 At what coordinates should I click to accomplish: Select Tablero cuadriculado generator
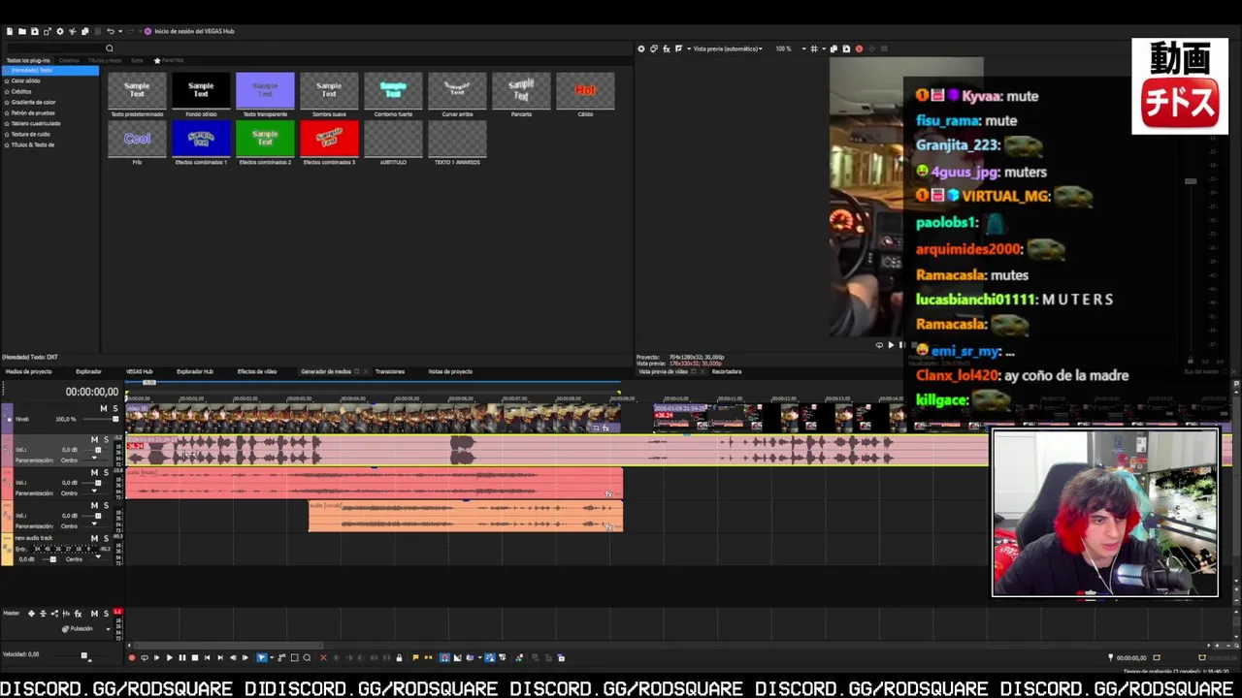[x=36, y=123]
